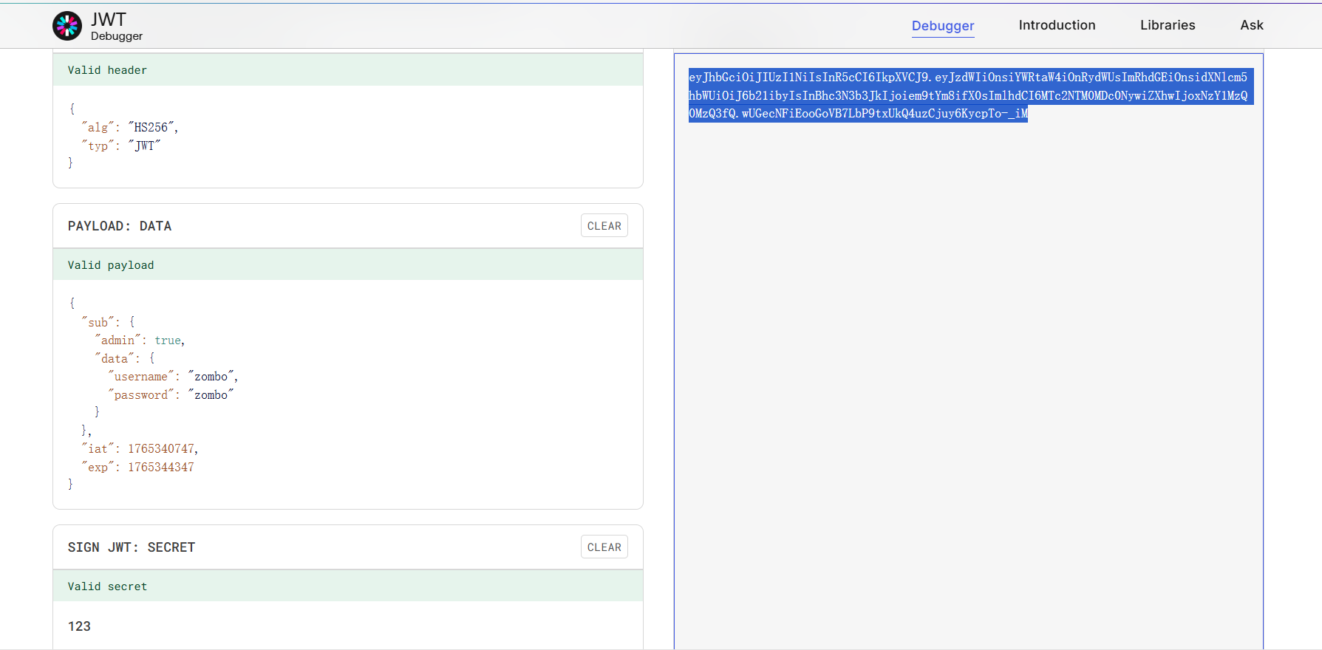Screen dimensions: 1322x650
Task: Open the Libraries section
Action: pyautogui.click(x=1167, y=25)
